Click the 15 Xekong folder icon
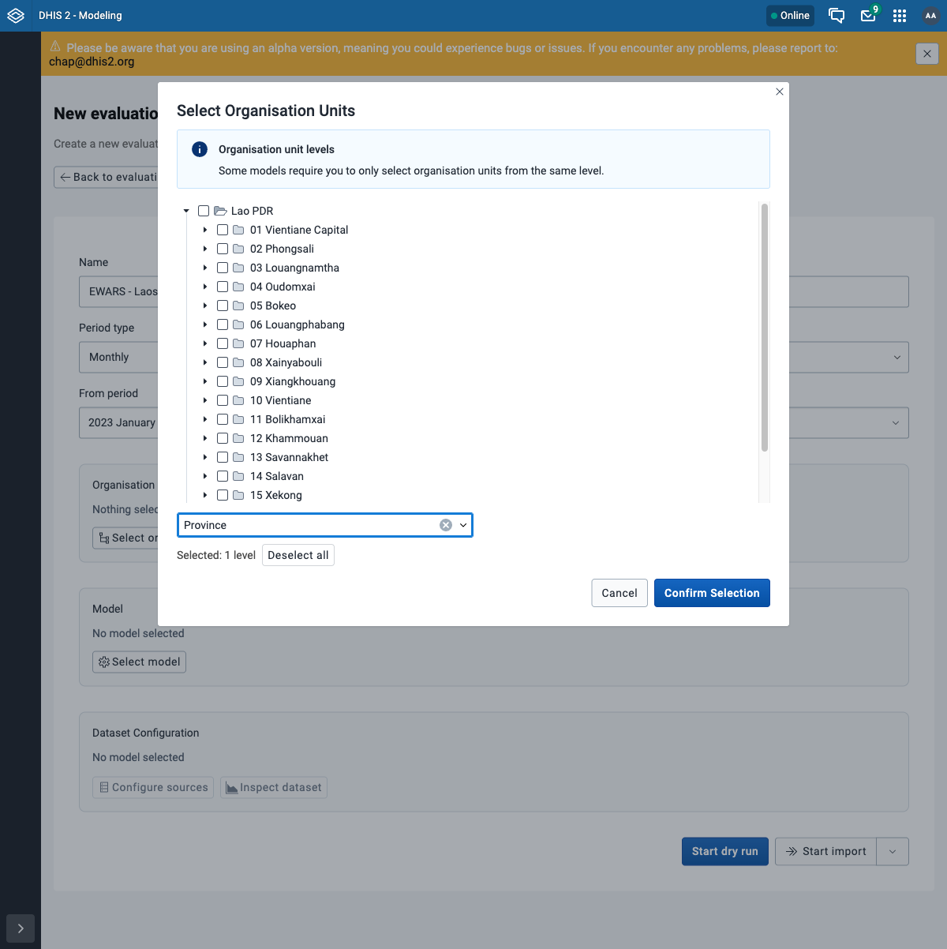This screenshot has height=949, width=947. click(238, 495)
